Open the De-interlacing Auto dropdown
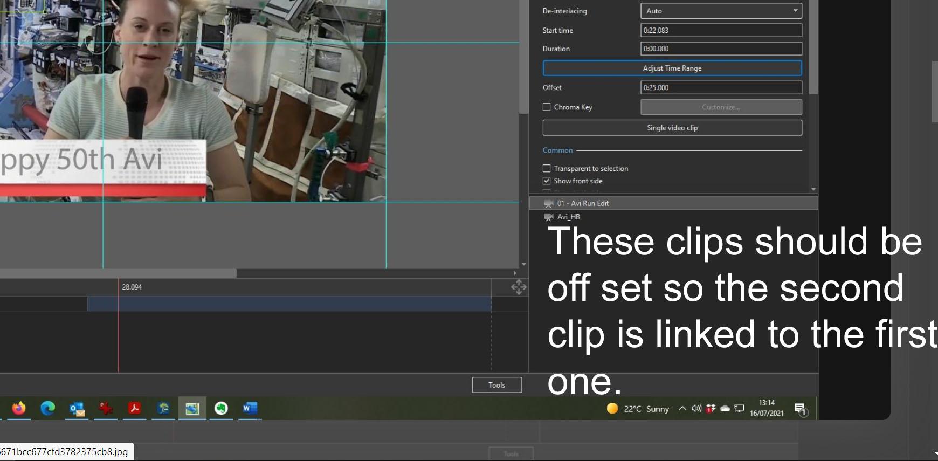This screenshot has width=938, height=461. click(x=721, y=11)
